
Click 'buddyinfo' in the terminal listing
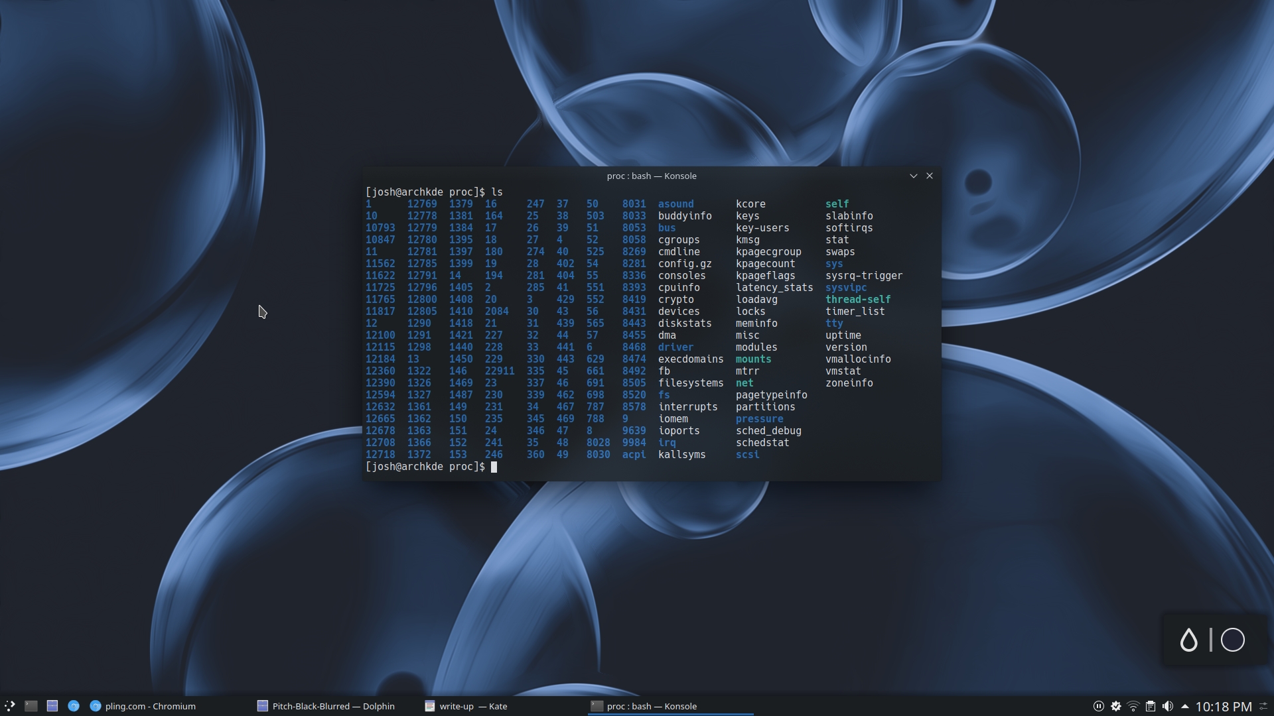[685, 216]
